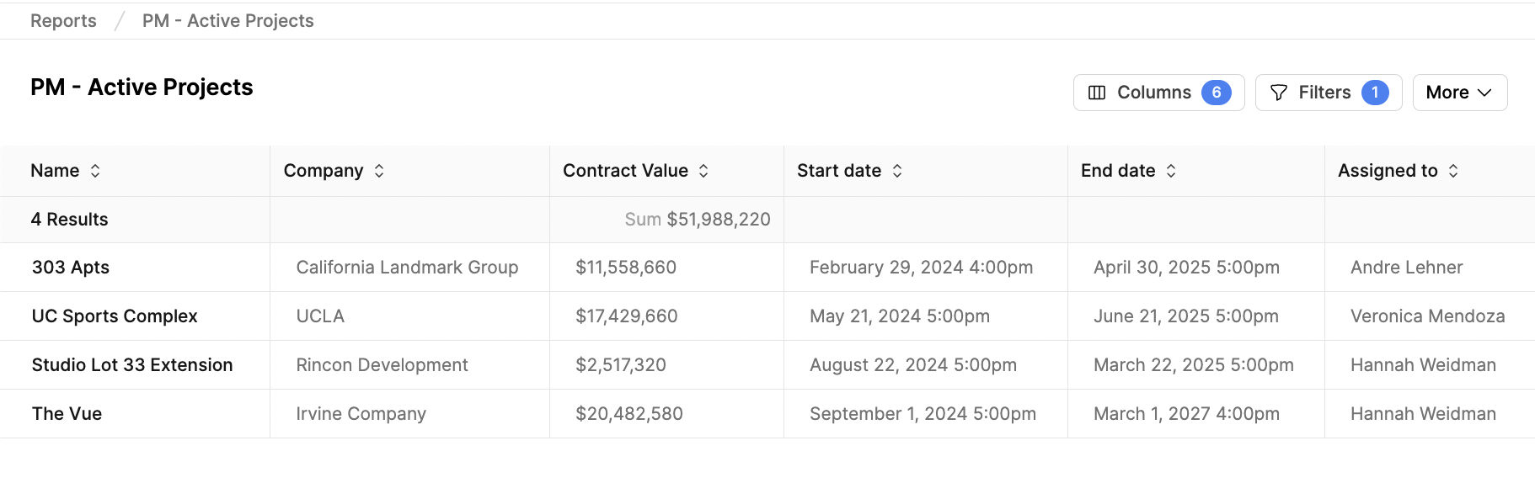Open The Vue project
Image resolution: width=1535 pixels, height=483 pixels.
coord(67,414)
